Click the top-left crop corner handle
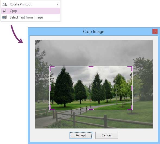 [x=52, y=69]
